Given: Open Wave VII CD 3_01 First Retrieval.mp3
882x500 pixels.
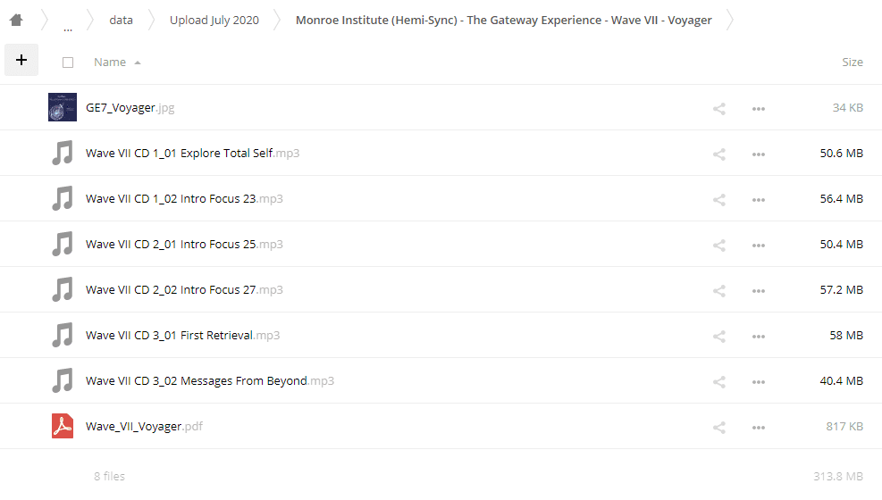Looking at the screenshot, I should (182, 336).
